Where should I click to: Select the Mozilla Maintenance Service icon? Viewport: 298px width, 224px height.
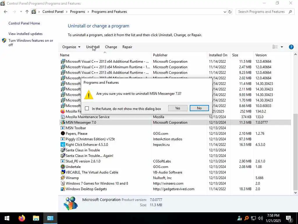[x=63, y=117]
